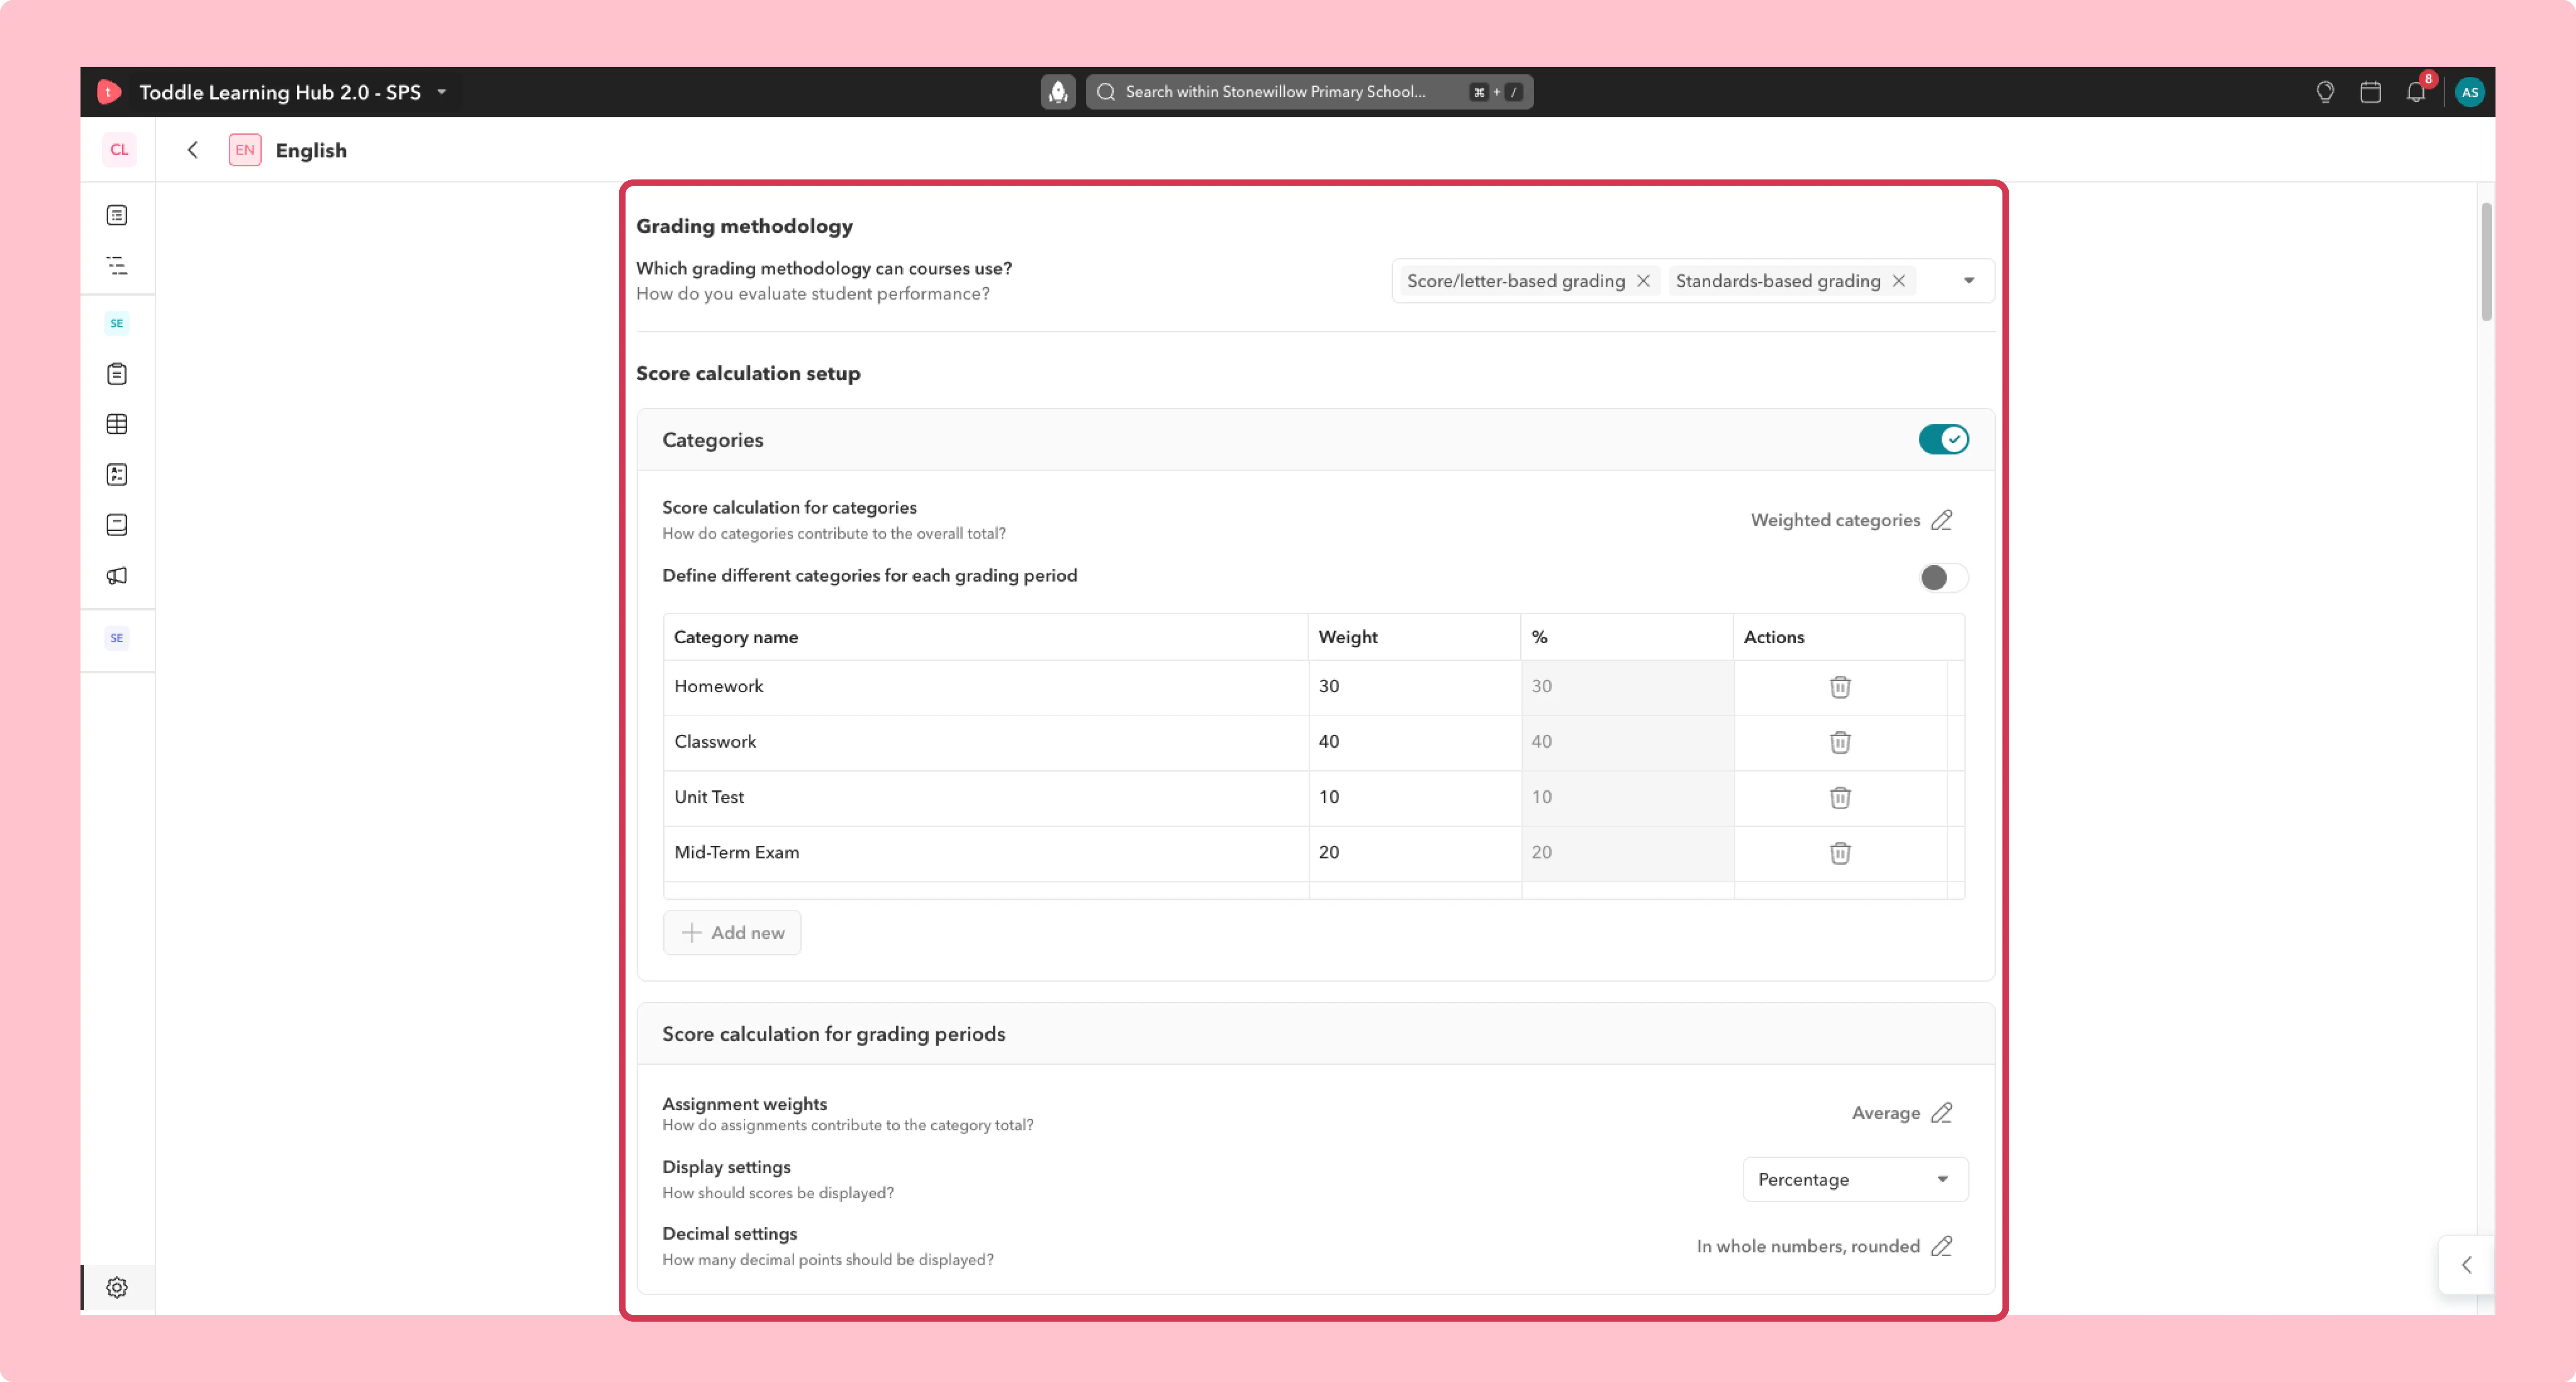Click the English page title
The image size is (2576, 1382).
click(311, 150)
